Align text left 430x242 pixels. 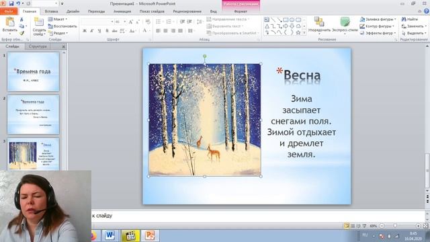(x=159, y=31)
